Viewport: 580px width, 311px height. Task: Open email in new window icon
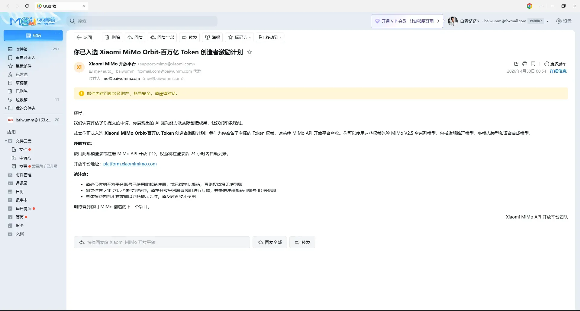tap(516, 64)
